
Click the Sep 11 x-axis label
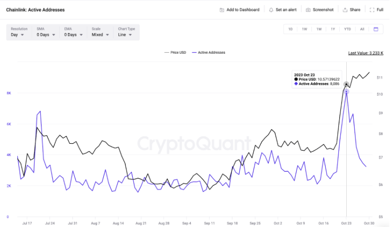(x=211, y=224)
